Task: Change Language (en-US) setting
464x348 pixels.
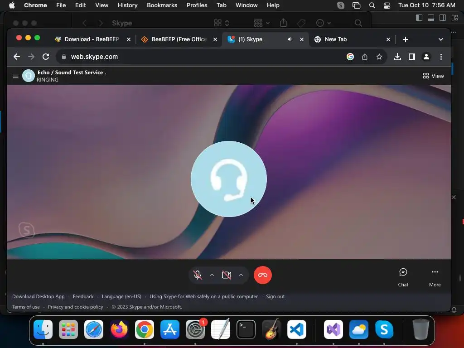Action: pyautogui.click(x=121, y=296)
